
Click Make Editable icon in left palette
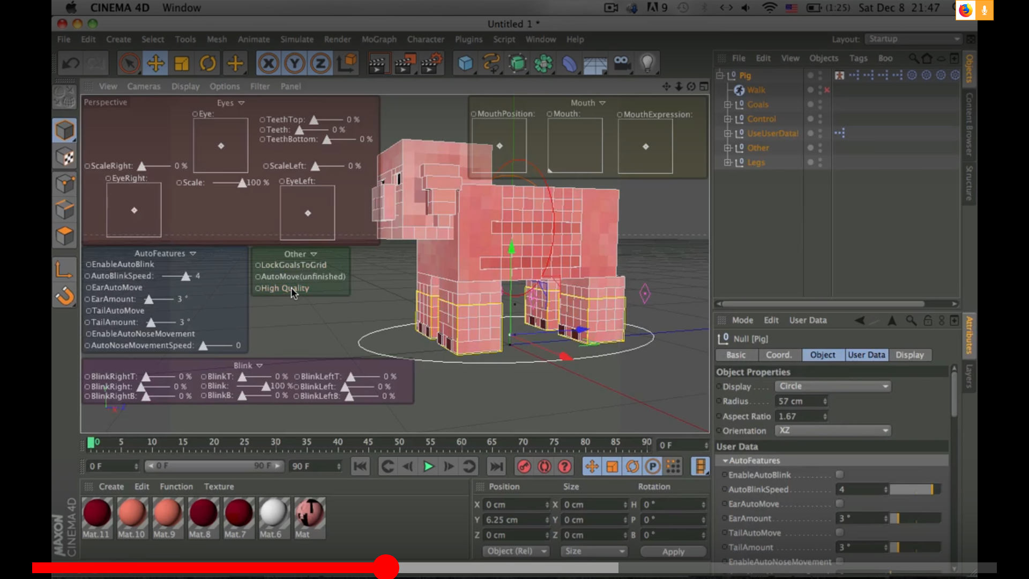(x=64, y=98)
